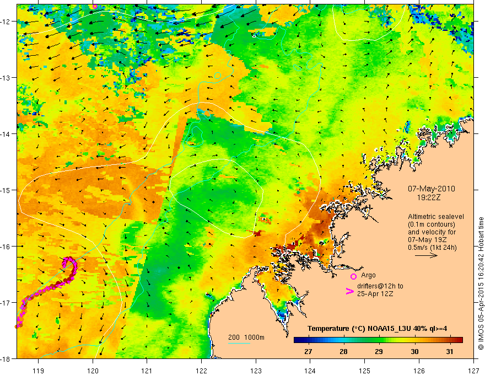The width and height of the screenshot is (485, 375).
Task: Click the 'drifters@12h to' legend text
Action: click(380, 286)
